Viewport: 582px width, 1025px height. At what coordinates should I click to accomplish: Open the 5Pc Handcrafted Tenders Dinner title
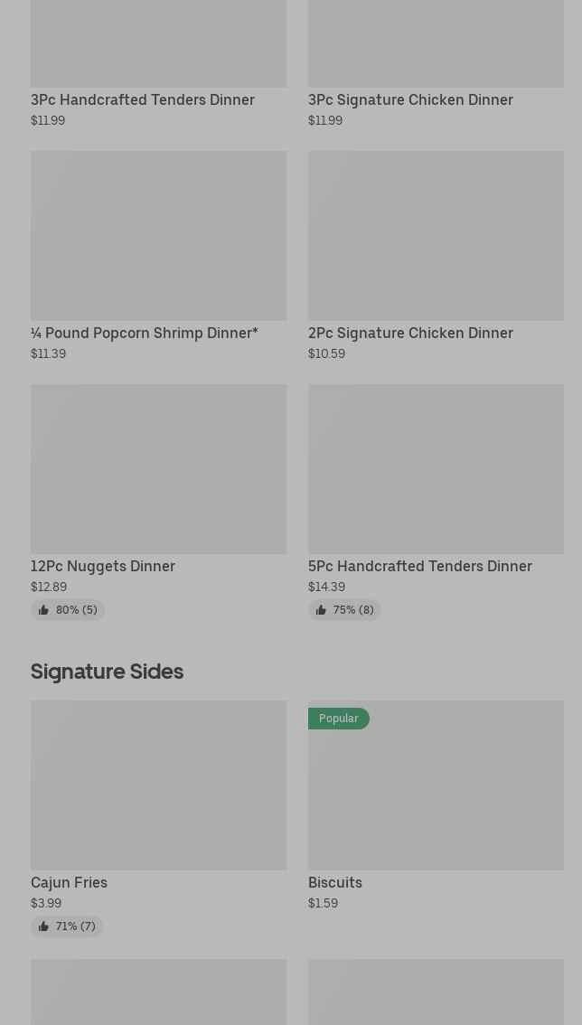(420, 566)
